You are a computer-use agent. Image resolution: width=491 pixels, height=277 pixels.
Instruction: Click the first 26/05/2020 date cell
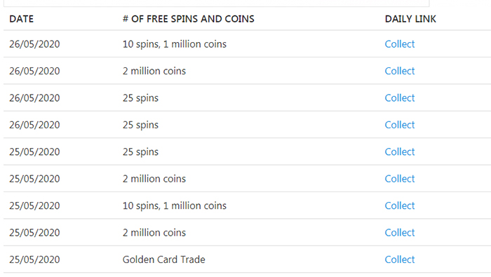34,44
